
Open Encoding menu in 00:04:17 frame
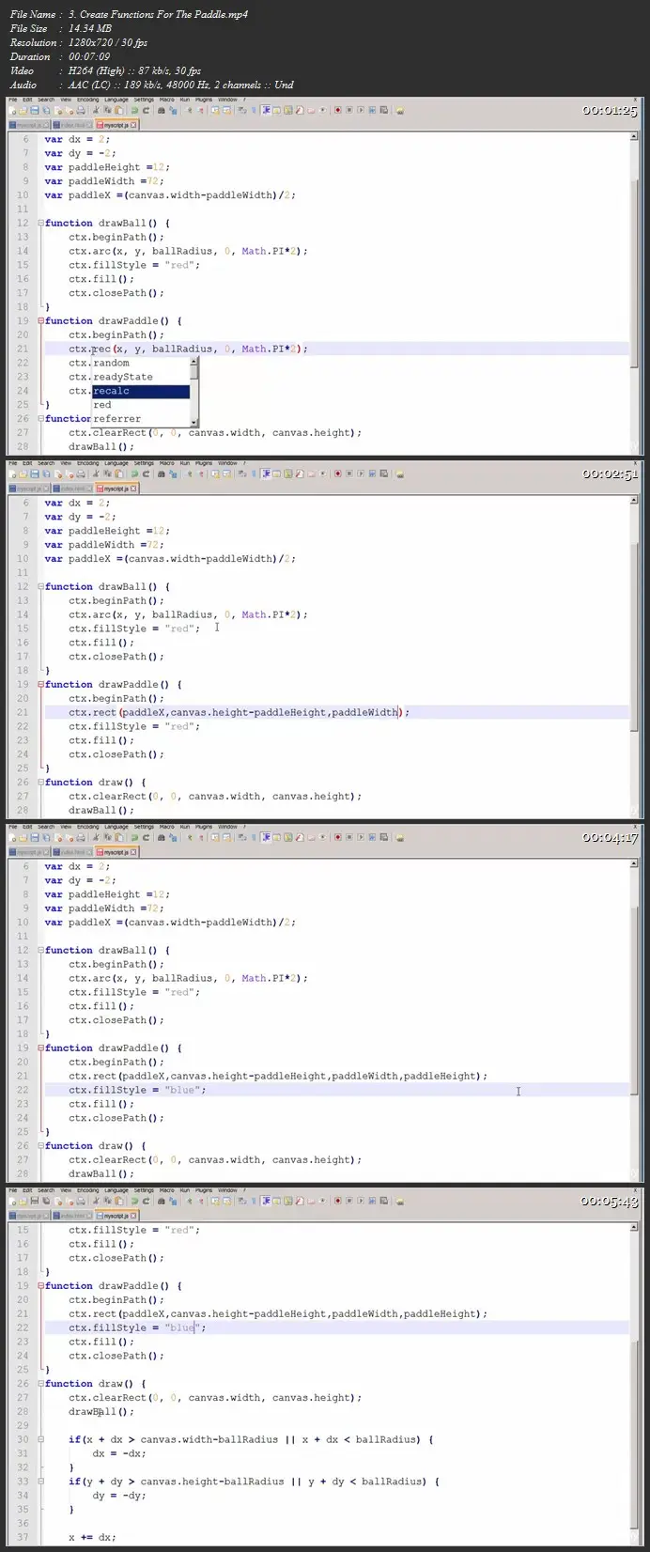point(89,826)
